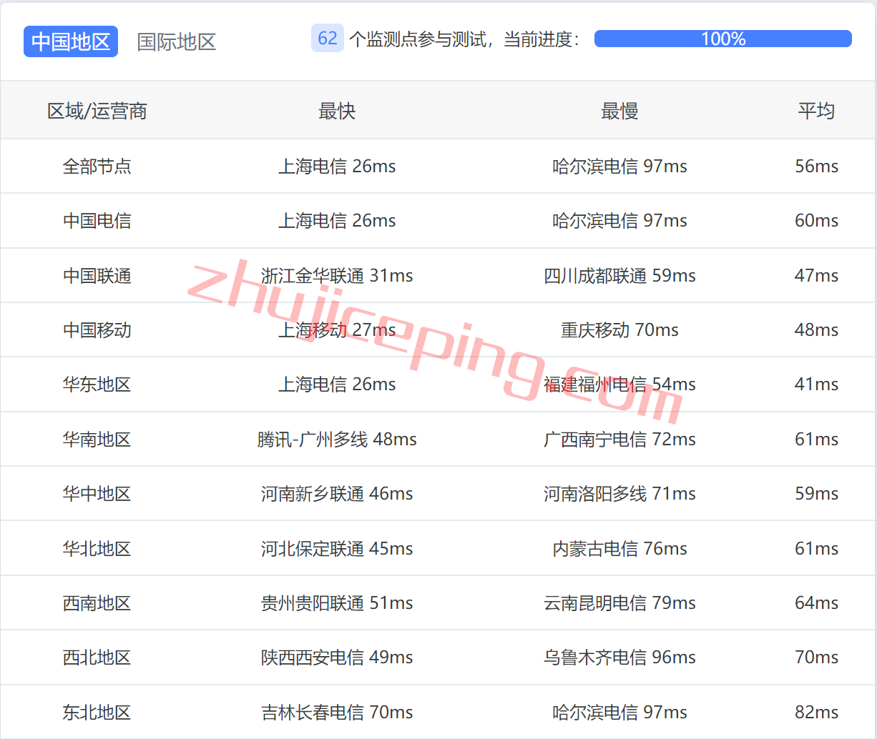The height and width of the screenshot is (739, 877).
Task: Click the 最慢 column header
Action: (x=619, y=111)
